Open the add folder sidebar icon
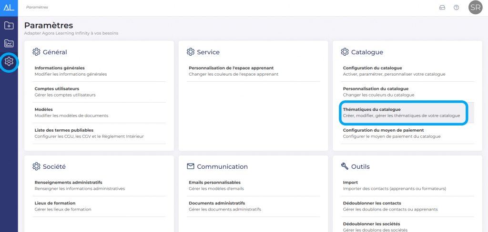 point(9,25)
